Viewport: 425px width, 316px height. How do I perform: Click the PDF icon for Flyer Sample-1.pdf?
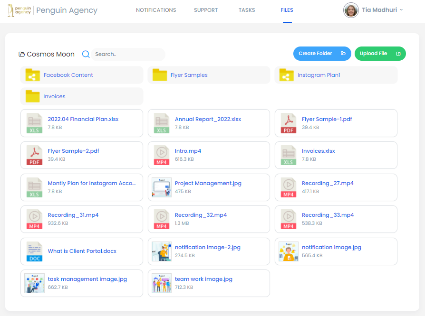(x=289, y=123)
